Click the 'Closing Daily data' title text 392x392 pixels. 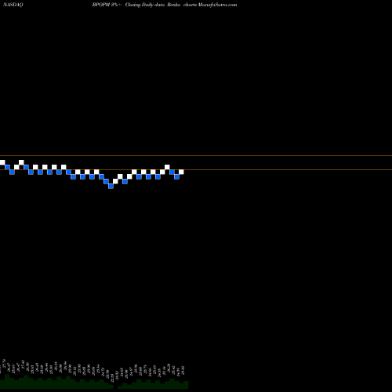pyautogui.click(x=145, y=5)
